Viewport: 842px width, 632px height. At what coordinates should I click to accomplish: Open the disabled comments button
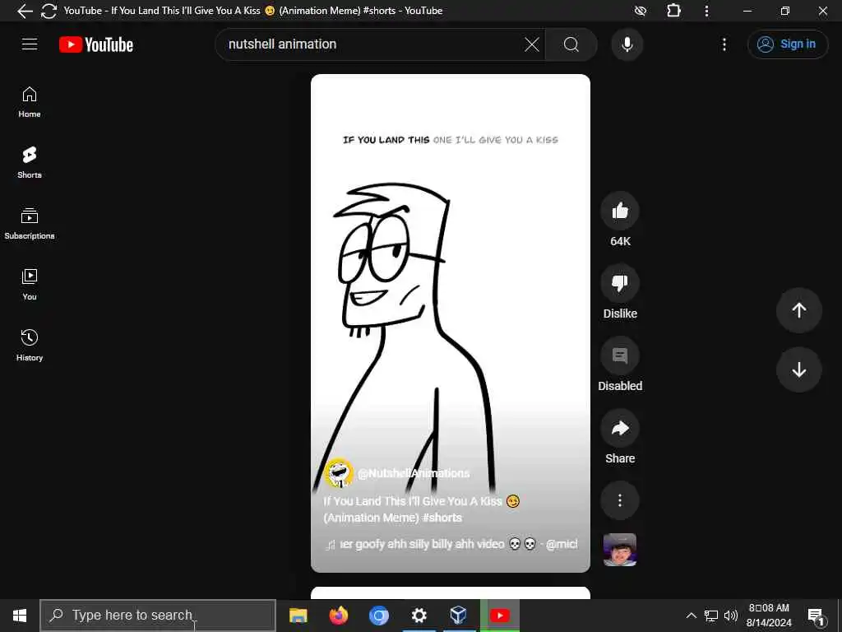pos(620,355)
